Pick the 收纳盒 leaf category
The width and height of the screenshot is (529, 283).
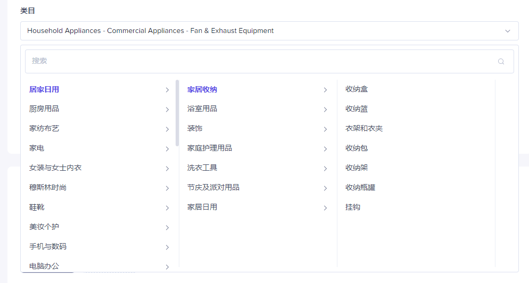tap(357, 89)
